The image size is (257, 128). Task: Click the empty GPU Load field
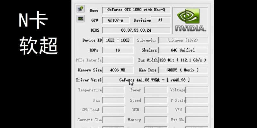tap(113, 110)
